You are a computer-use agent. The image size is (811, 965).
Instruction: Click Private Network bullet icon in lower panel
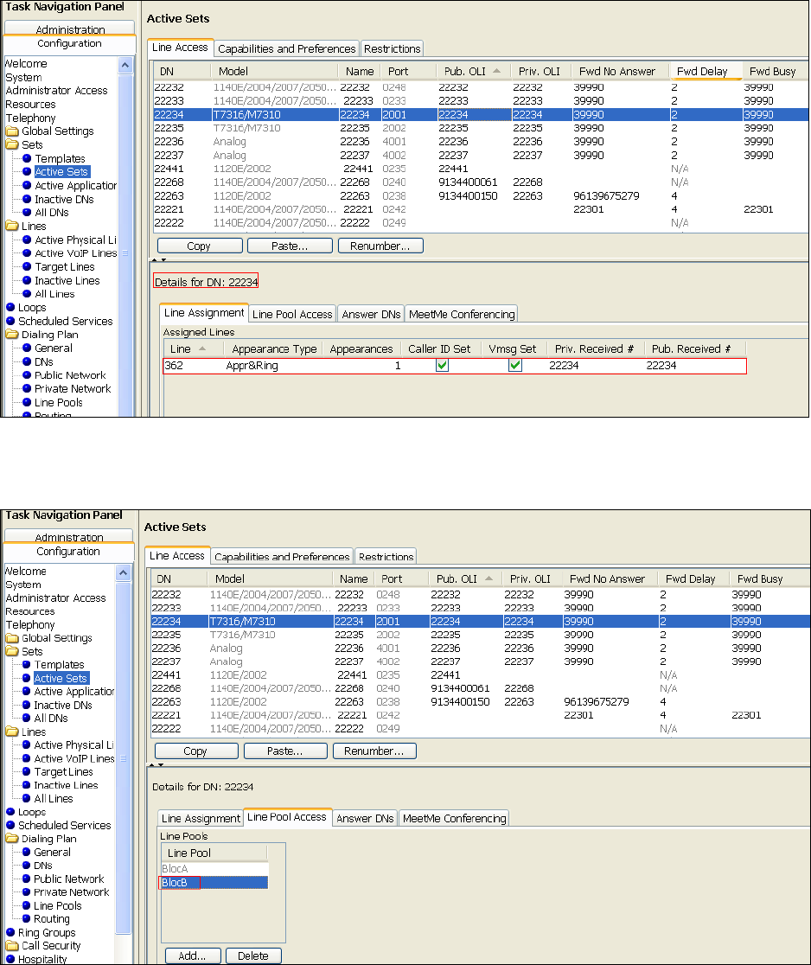[x=26, y=892]
